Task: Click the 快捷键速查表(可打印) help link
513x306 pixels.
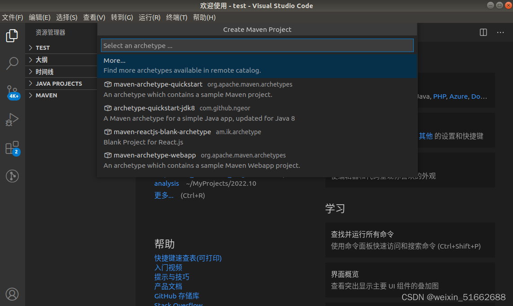Action: [188, 258]
